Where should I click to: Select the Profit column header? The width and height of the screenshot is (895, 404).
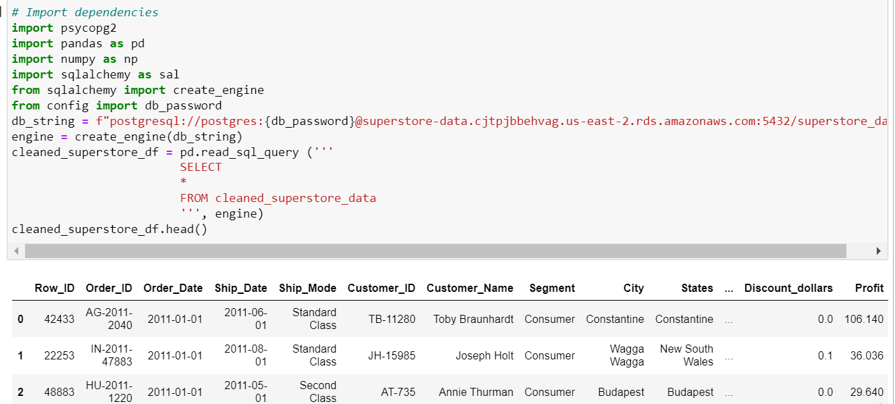pyautogui.click(x=869, y=288)
